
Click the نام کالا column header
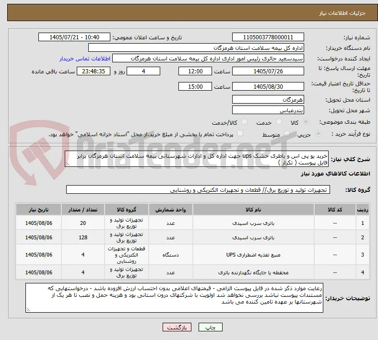pos(253,210)
